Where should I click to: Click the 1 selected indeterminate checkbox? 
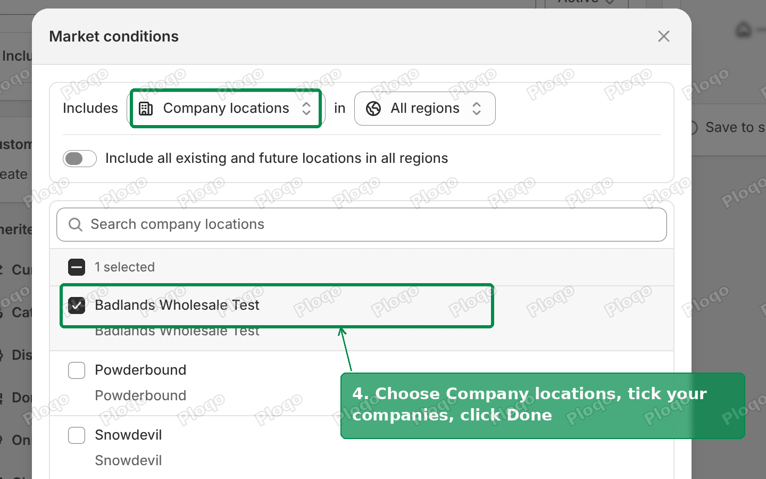(x=77, y=267)
